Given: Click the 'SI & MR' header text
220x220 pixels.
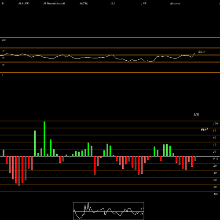Looking at the screenshot, I should pyautogui.click(x=23, y=4).
